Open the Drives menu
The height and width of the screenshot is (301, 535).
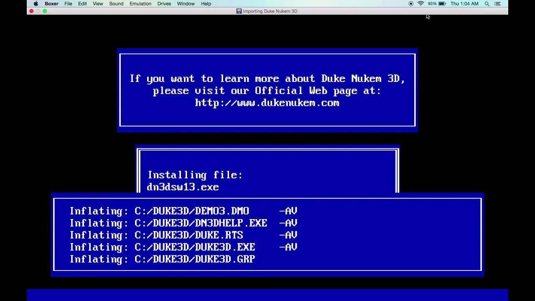tap(164, 4)
